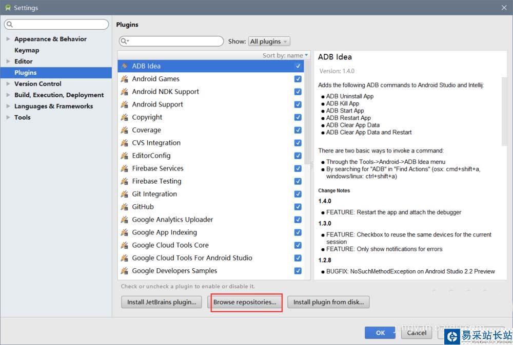The image size is (513, 345).
Task: Uncheck the GitHub plugin checkbox
Action: coord(298,207)
